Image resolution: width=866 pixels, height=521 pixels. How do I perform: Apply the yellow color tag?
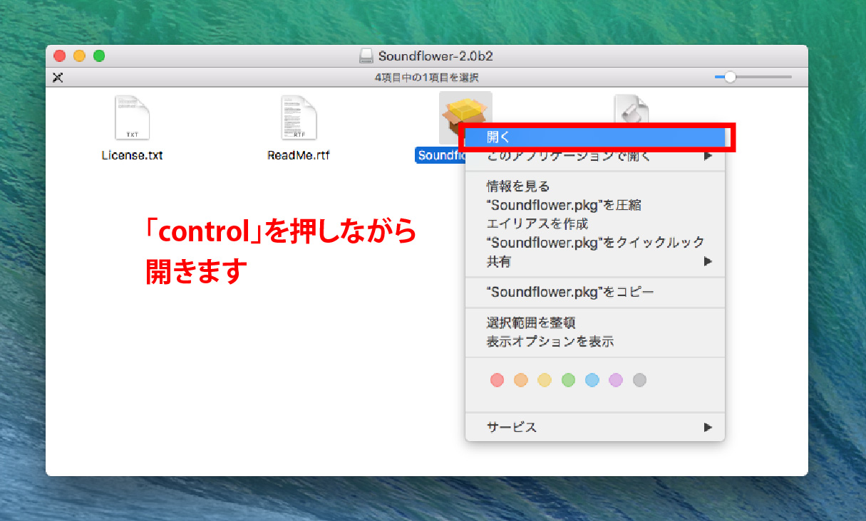click(x=545, y=380)
